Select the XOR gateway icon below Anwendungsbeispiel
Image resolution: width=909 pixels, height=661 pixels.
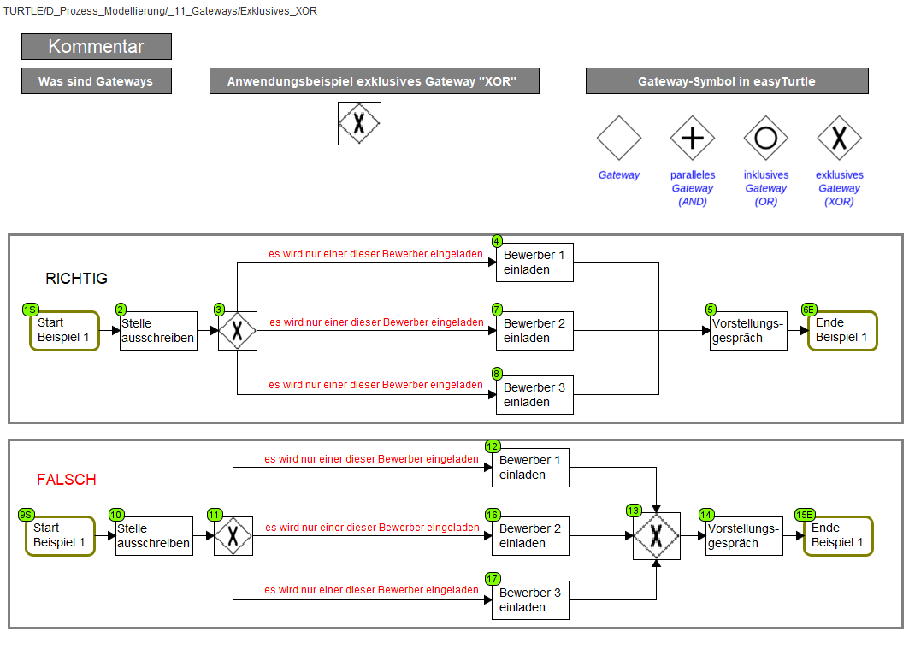tap(359, 123)
